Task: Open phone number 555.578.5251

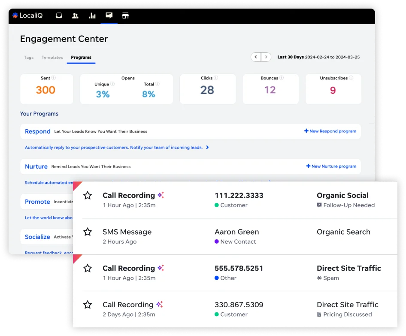Action: pyautogui.click(x=239, y=268)
